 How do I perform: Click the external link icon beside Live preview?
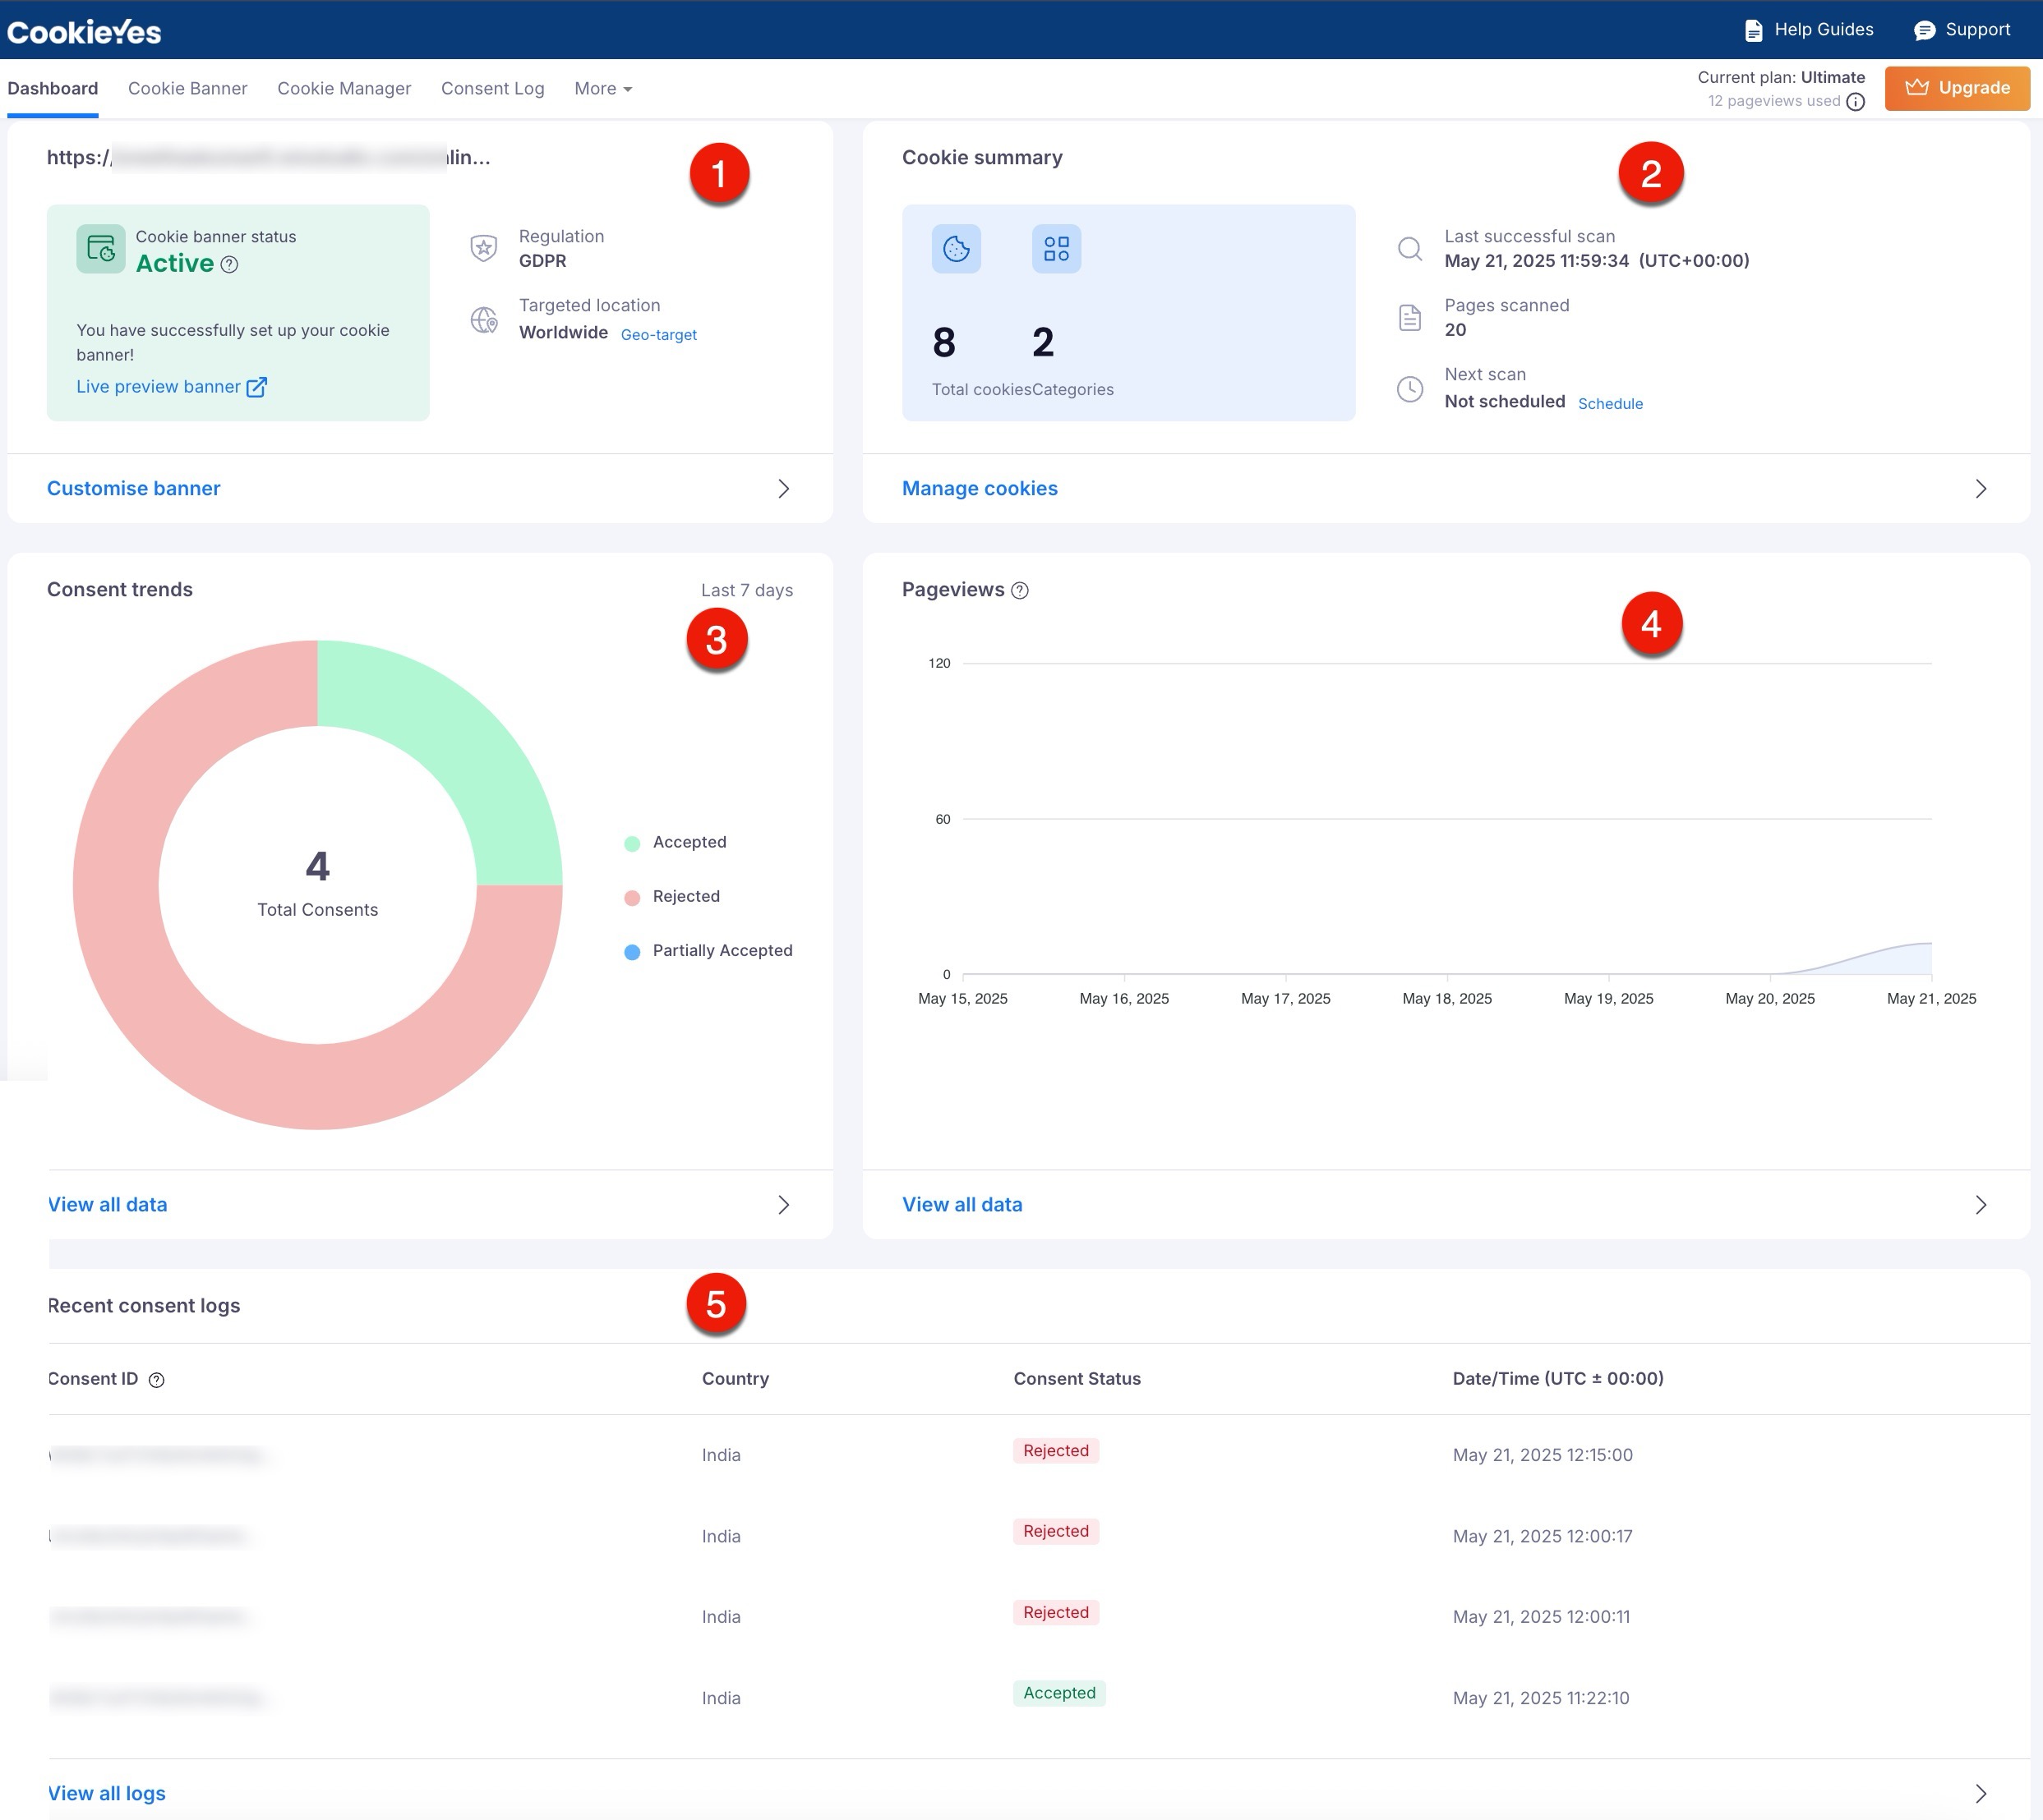click(x=256, y=387)
